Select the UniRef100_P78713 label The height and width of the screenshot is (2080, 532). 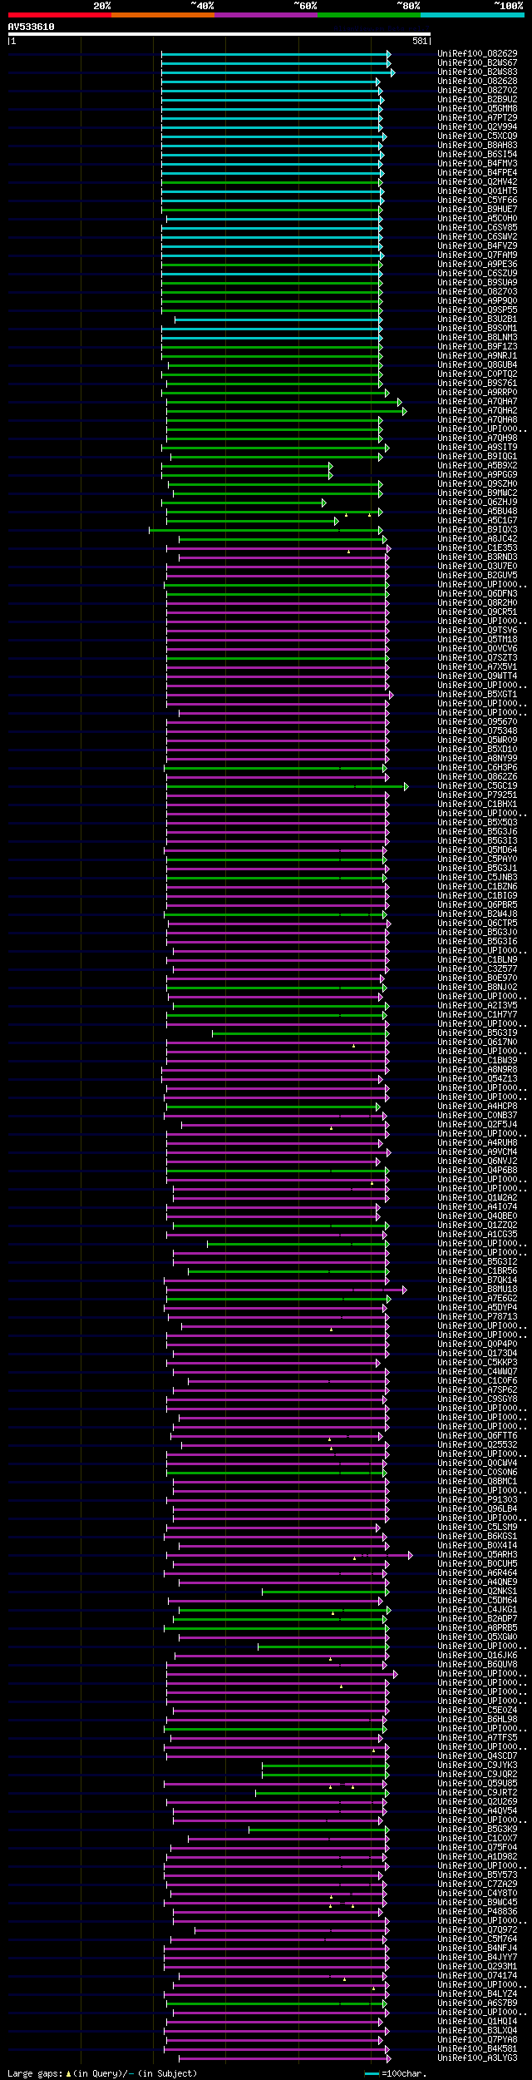[477, 1317]
